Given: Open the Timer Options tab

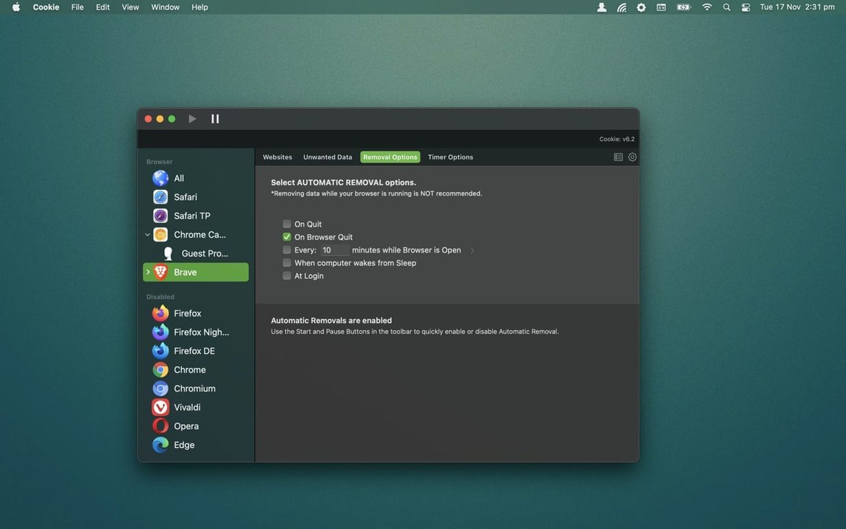Looking at the screenshot, I should coord(450,157).
